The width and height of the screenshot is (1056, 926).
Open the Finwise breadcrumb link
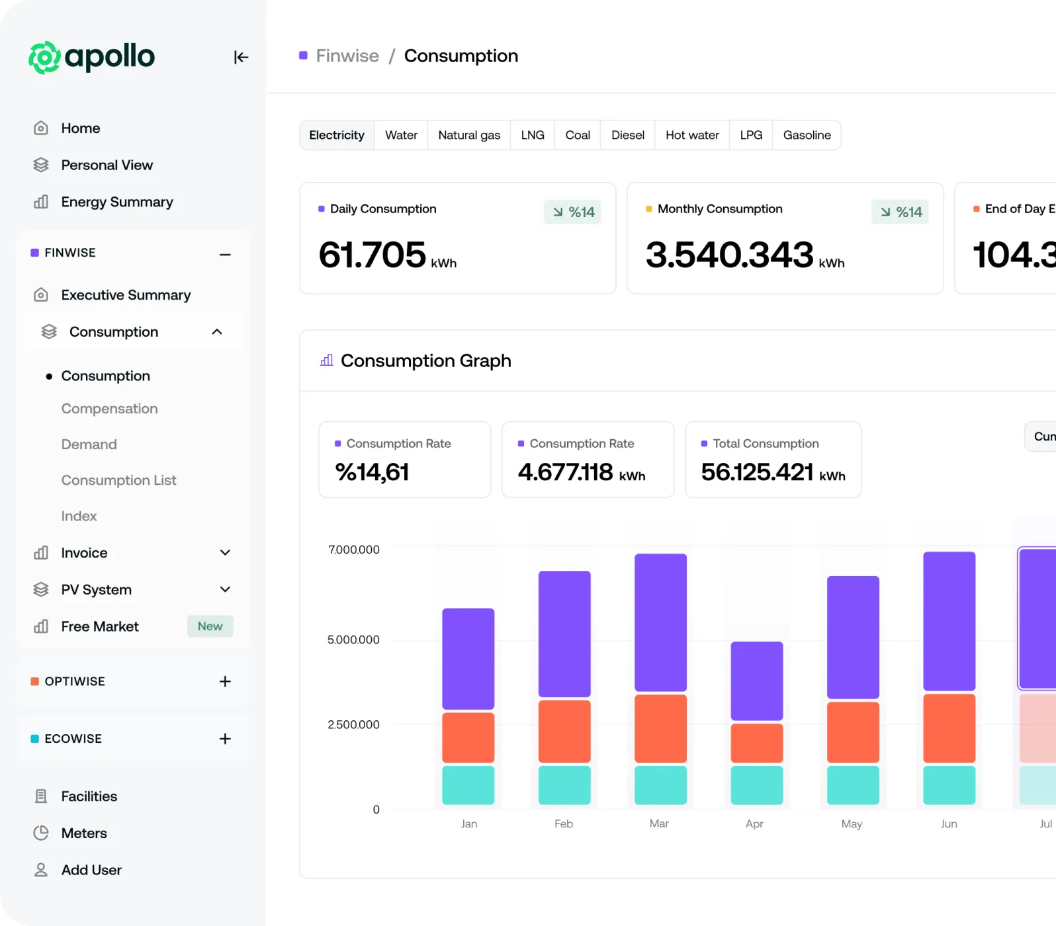347,56
